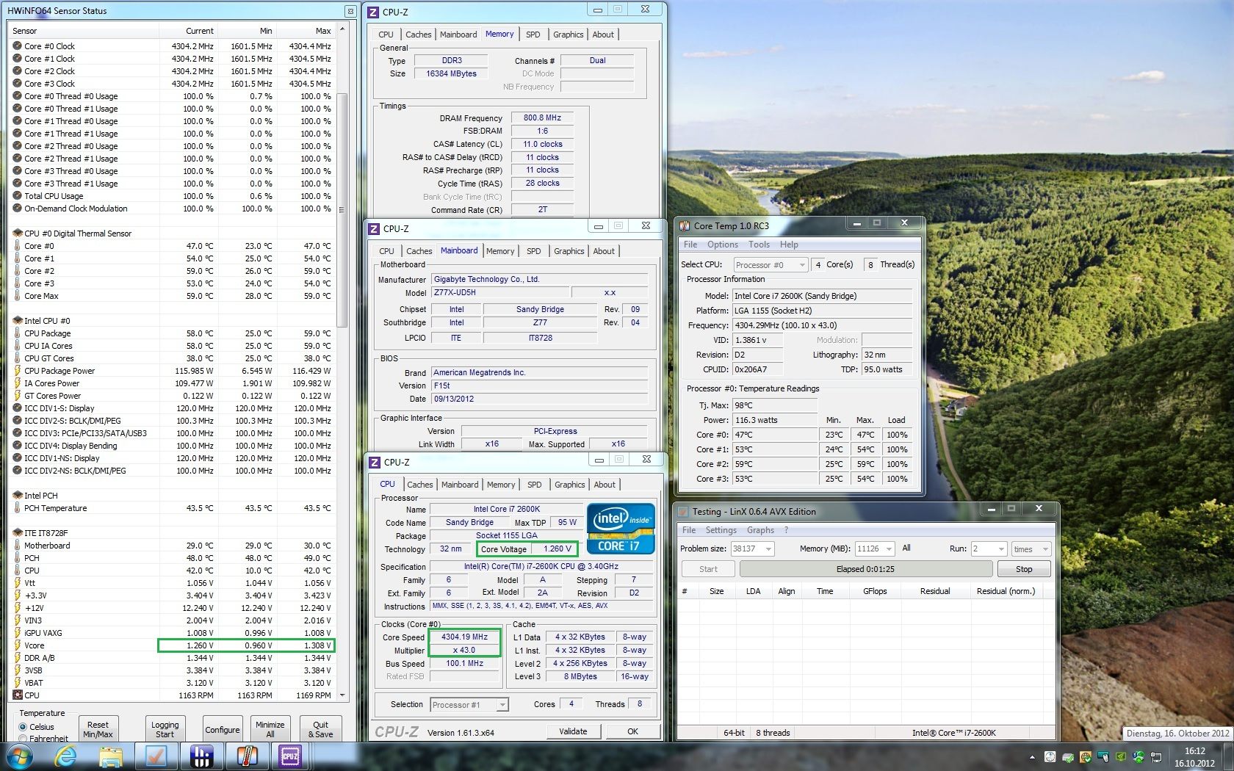Click the Stop button in LinX
Screen dimensions: 1234x771
click(x=1023, y=569)
